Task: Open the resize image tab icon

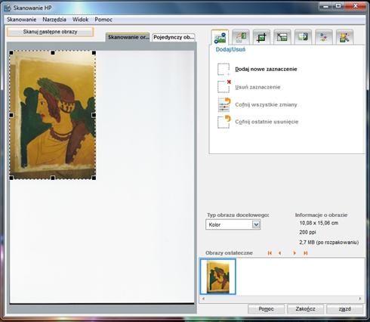Action: point(282,37)
